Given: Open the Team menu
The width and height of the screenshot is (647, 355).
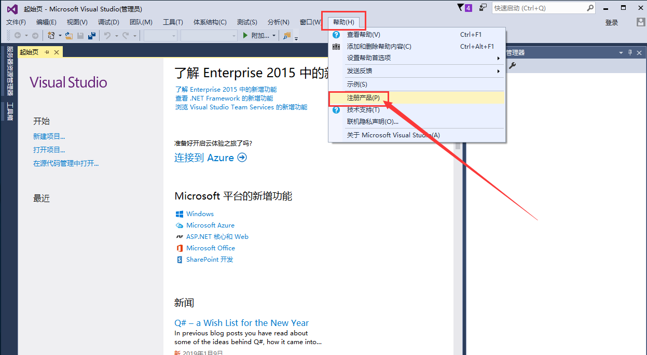Looking at the screenshot, I should click(x=141, y=22).
